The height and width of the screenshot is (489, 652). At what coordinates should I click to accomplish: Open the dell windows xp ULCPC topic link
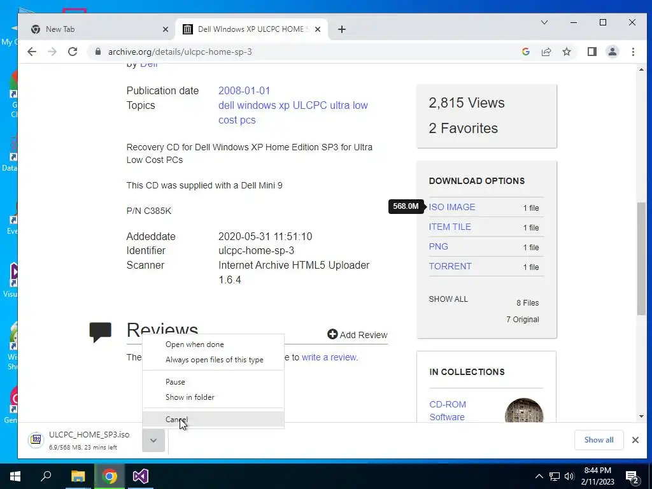[x=293, y=112]
